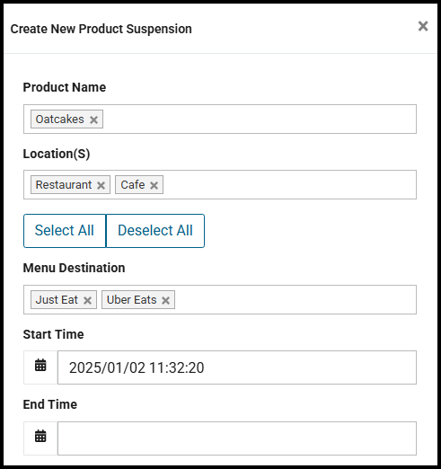Remove the Cafe location tag
This screenshot has width=441, height=469.
point(154,185)
